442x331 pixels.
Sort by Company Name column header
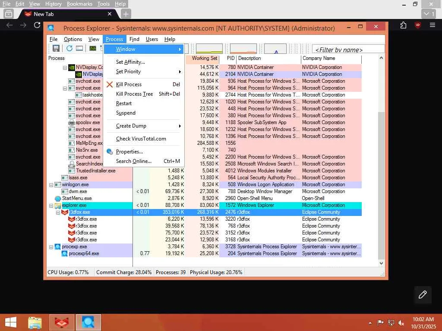tap(331, 59)
